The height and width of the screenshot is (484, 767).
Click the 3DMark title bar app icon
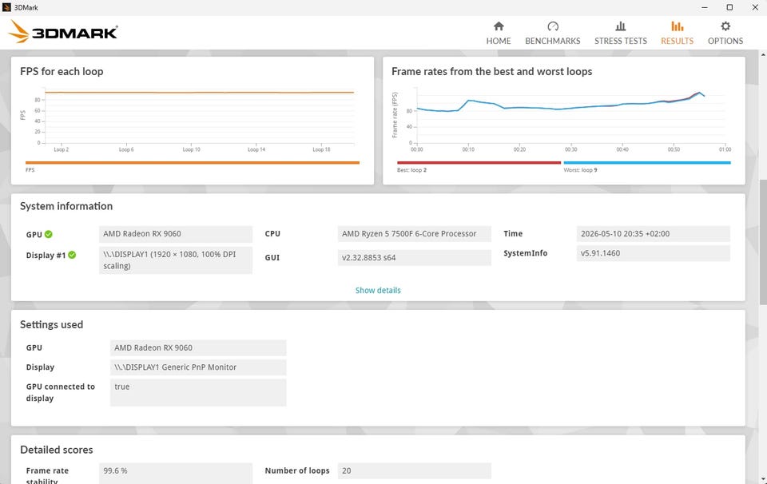[x=7, y=7]
